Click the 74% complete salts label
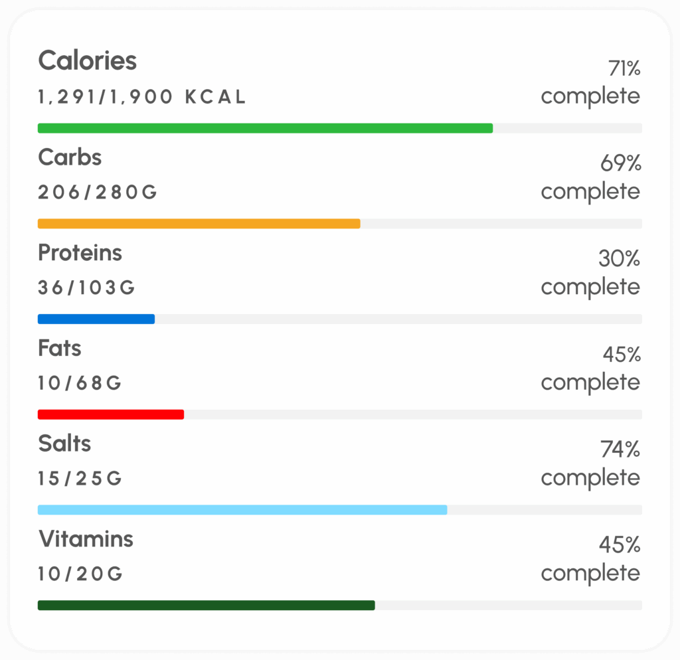The height and width of the screenshot is (660, 680). pyautogui.click(x=590, y=464)
